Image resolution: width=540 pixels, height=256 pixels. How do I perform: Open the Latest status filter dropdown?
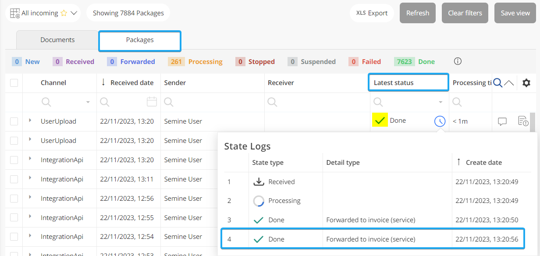pos(441,102)
